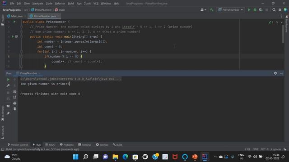Jump down the stack trace arrow
This screenshot has height=162, width=289.
click(x=15, y=85)
